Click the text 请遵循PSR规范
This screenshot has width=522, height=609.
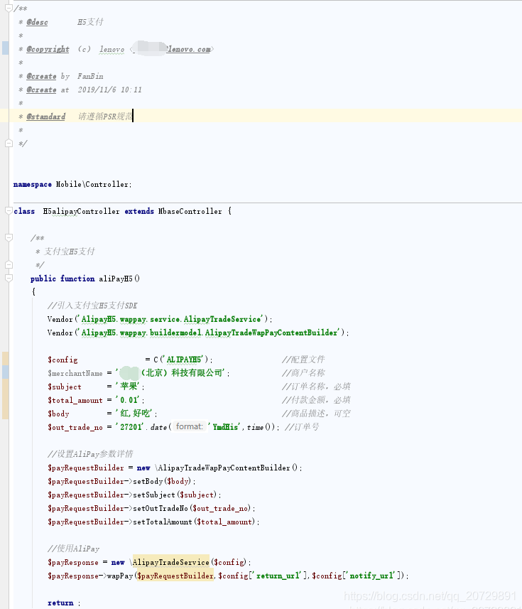pyautogui.click(x=105, y=117)
